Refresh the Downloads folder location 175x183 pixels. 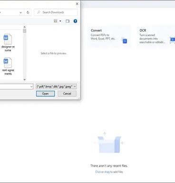[28, 12]
